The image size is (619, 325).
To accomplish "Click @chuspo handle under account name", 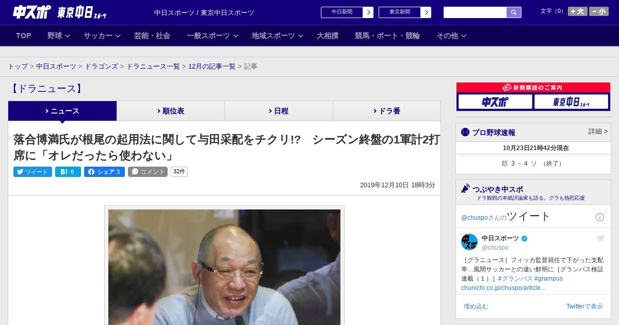I will (x=495, y=248).
